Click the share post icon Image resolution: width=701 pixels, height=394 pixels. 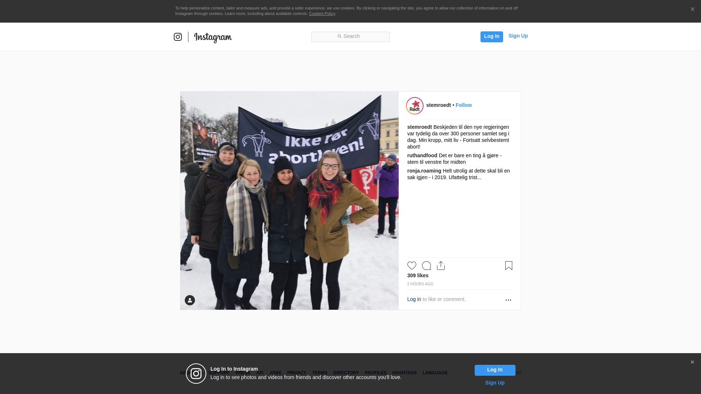(441, 266)
